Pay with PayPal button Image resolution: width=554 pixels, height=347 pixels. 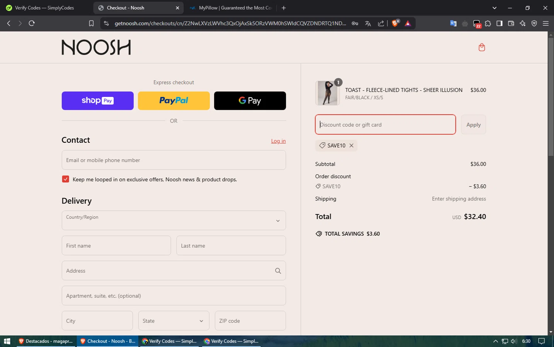coord(174,101)
